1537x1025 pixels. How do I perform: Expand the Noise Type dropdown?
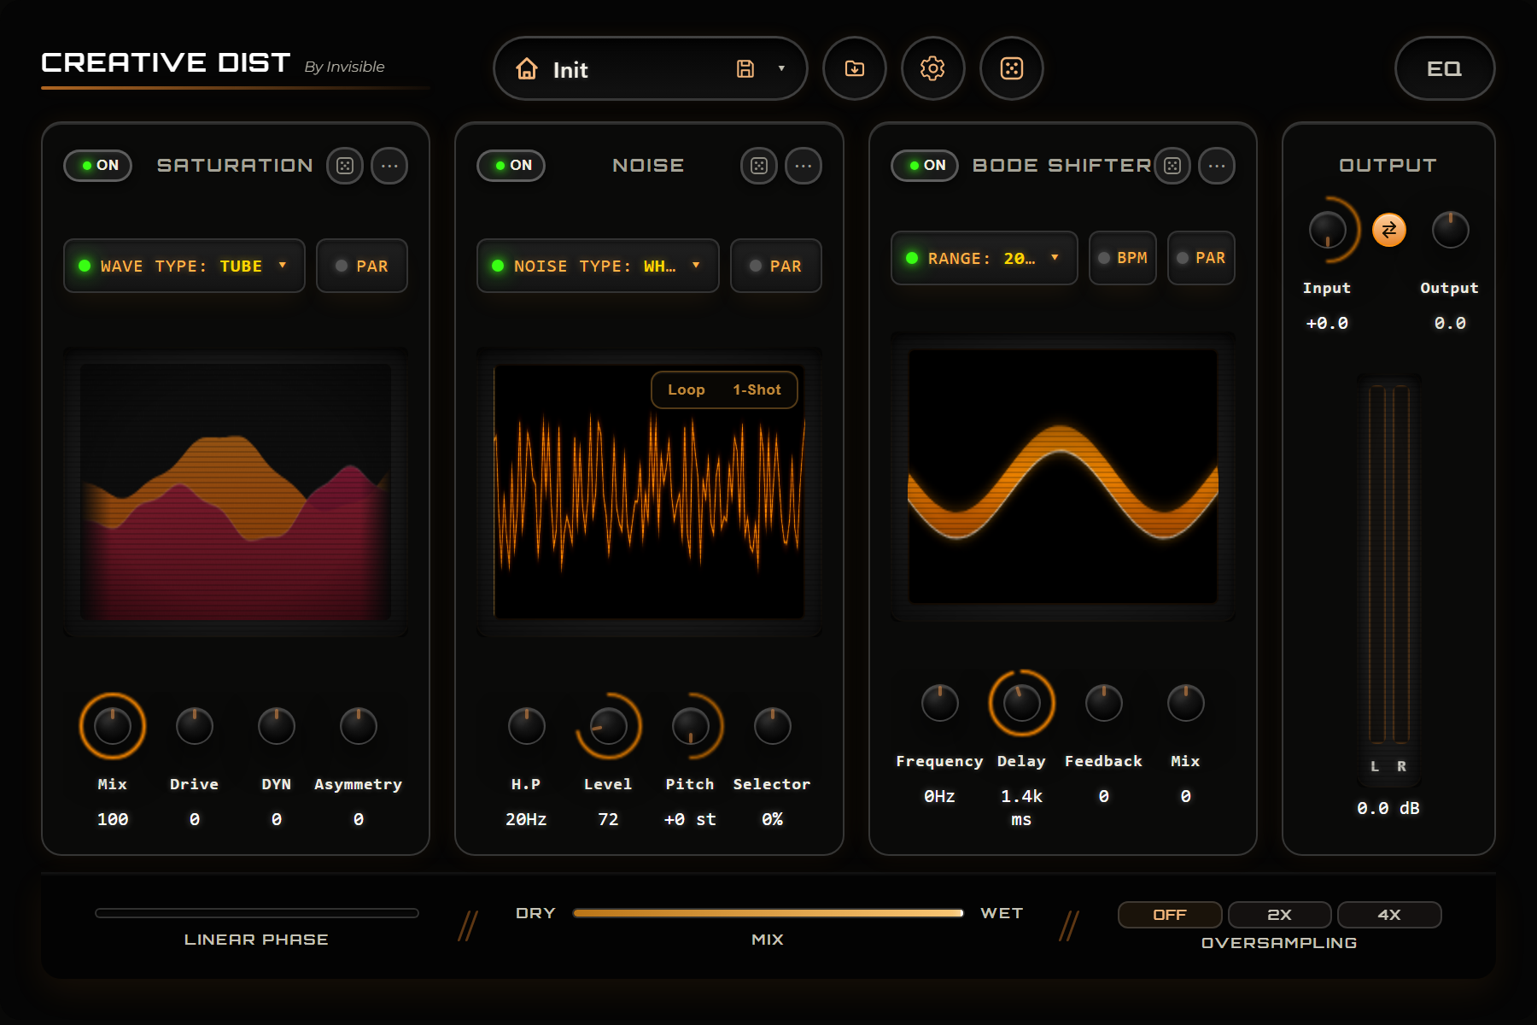[598, 266]
